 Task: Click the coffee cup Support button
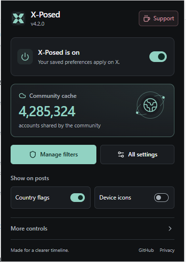pyautogui.click(x=159, y=18)
